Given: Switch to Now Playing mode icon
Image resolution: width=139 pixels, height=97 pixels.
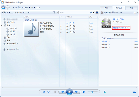Looking at the screenshot, I should click(x=134, y=92).
